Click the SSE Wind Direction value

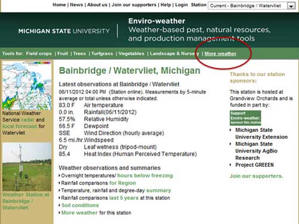point(65,133)
